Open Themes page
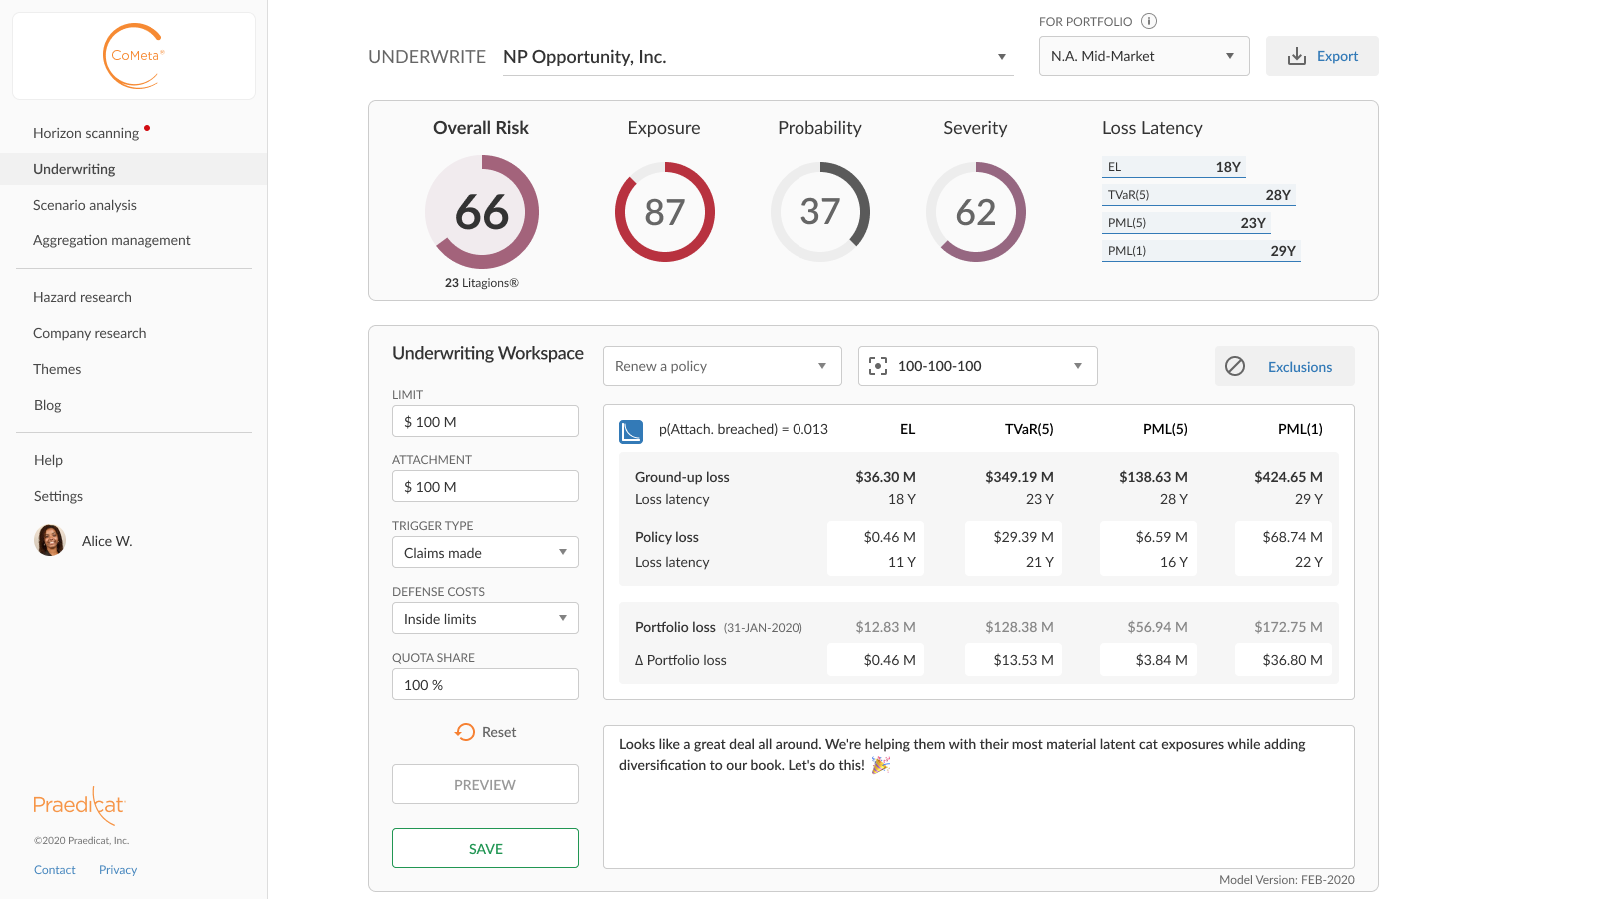The width and height of the screenshot is (1599, 899). point(57,369)
